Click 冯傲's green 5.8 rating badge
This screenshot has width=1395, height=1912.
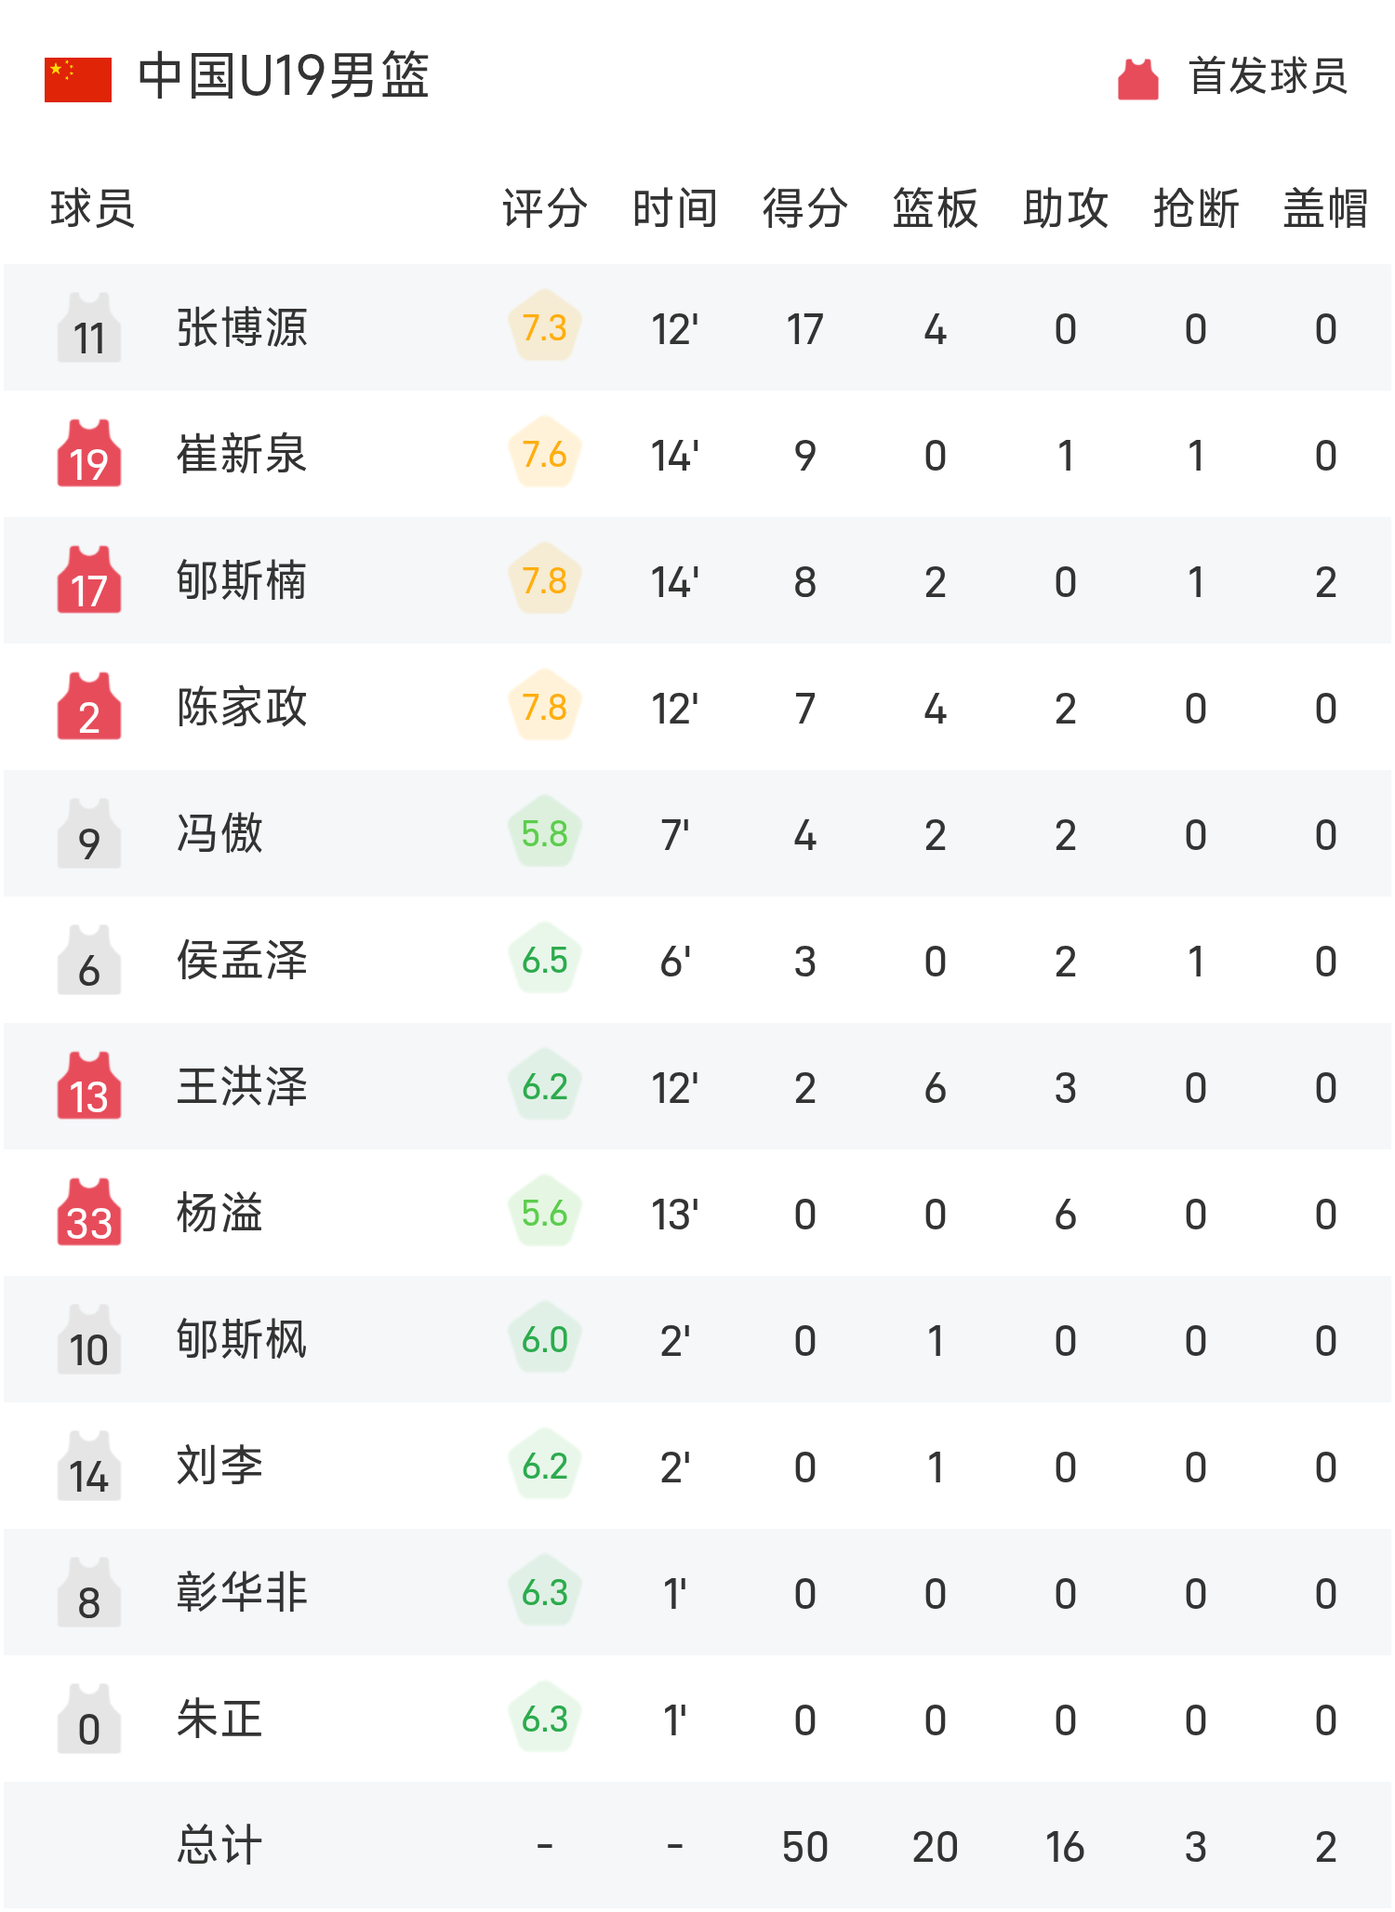pyautogui.click(x=545, y=833)
